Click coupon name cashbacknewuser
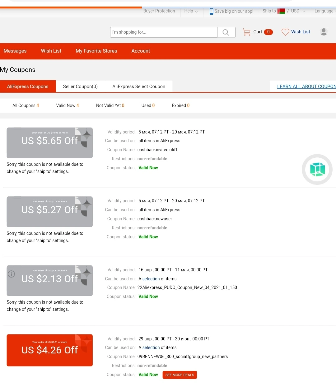The width and height of the screenshot is (336, 387). click(155, 219)
